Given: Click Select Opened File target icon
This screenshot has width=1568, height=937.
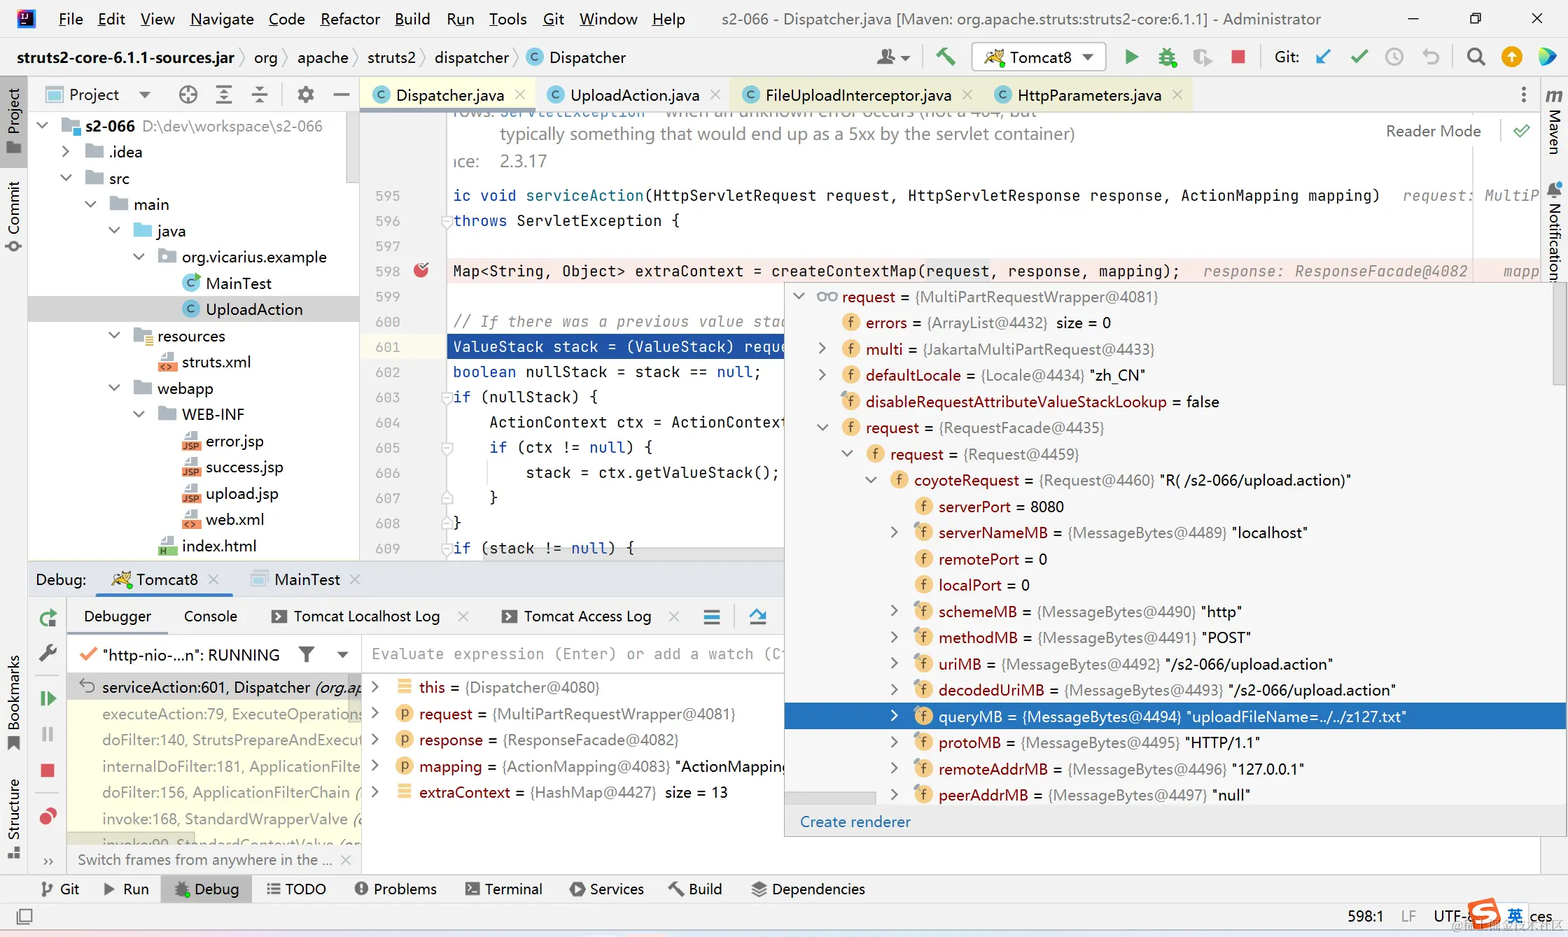Looking at the screenshot, I should coord(188,94).
